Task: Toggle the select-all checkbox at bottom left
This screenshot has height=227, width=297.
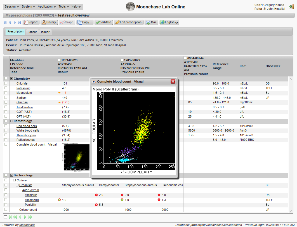Action: click(6, 217)
